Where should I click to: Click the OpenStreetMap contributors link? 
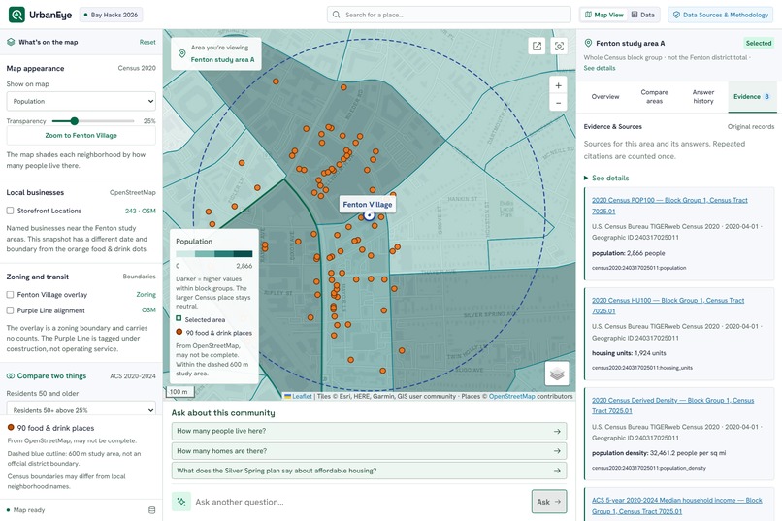[x=511, y=397]
